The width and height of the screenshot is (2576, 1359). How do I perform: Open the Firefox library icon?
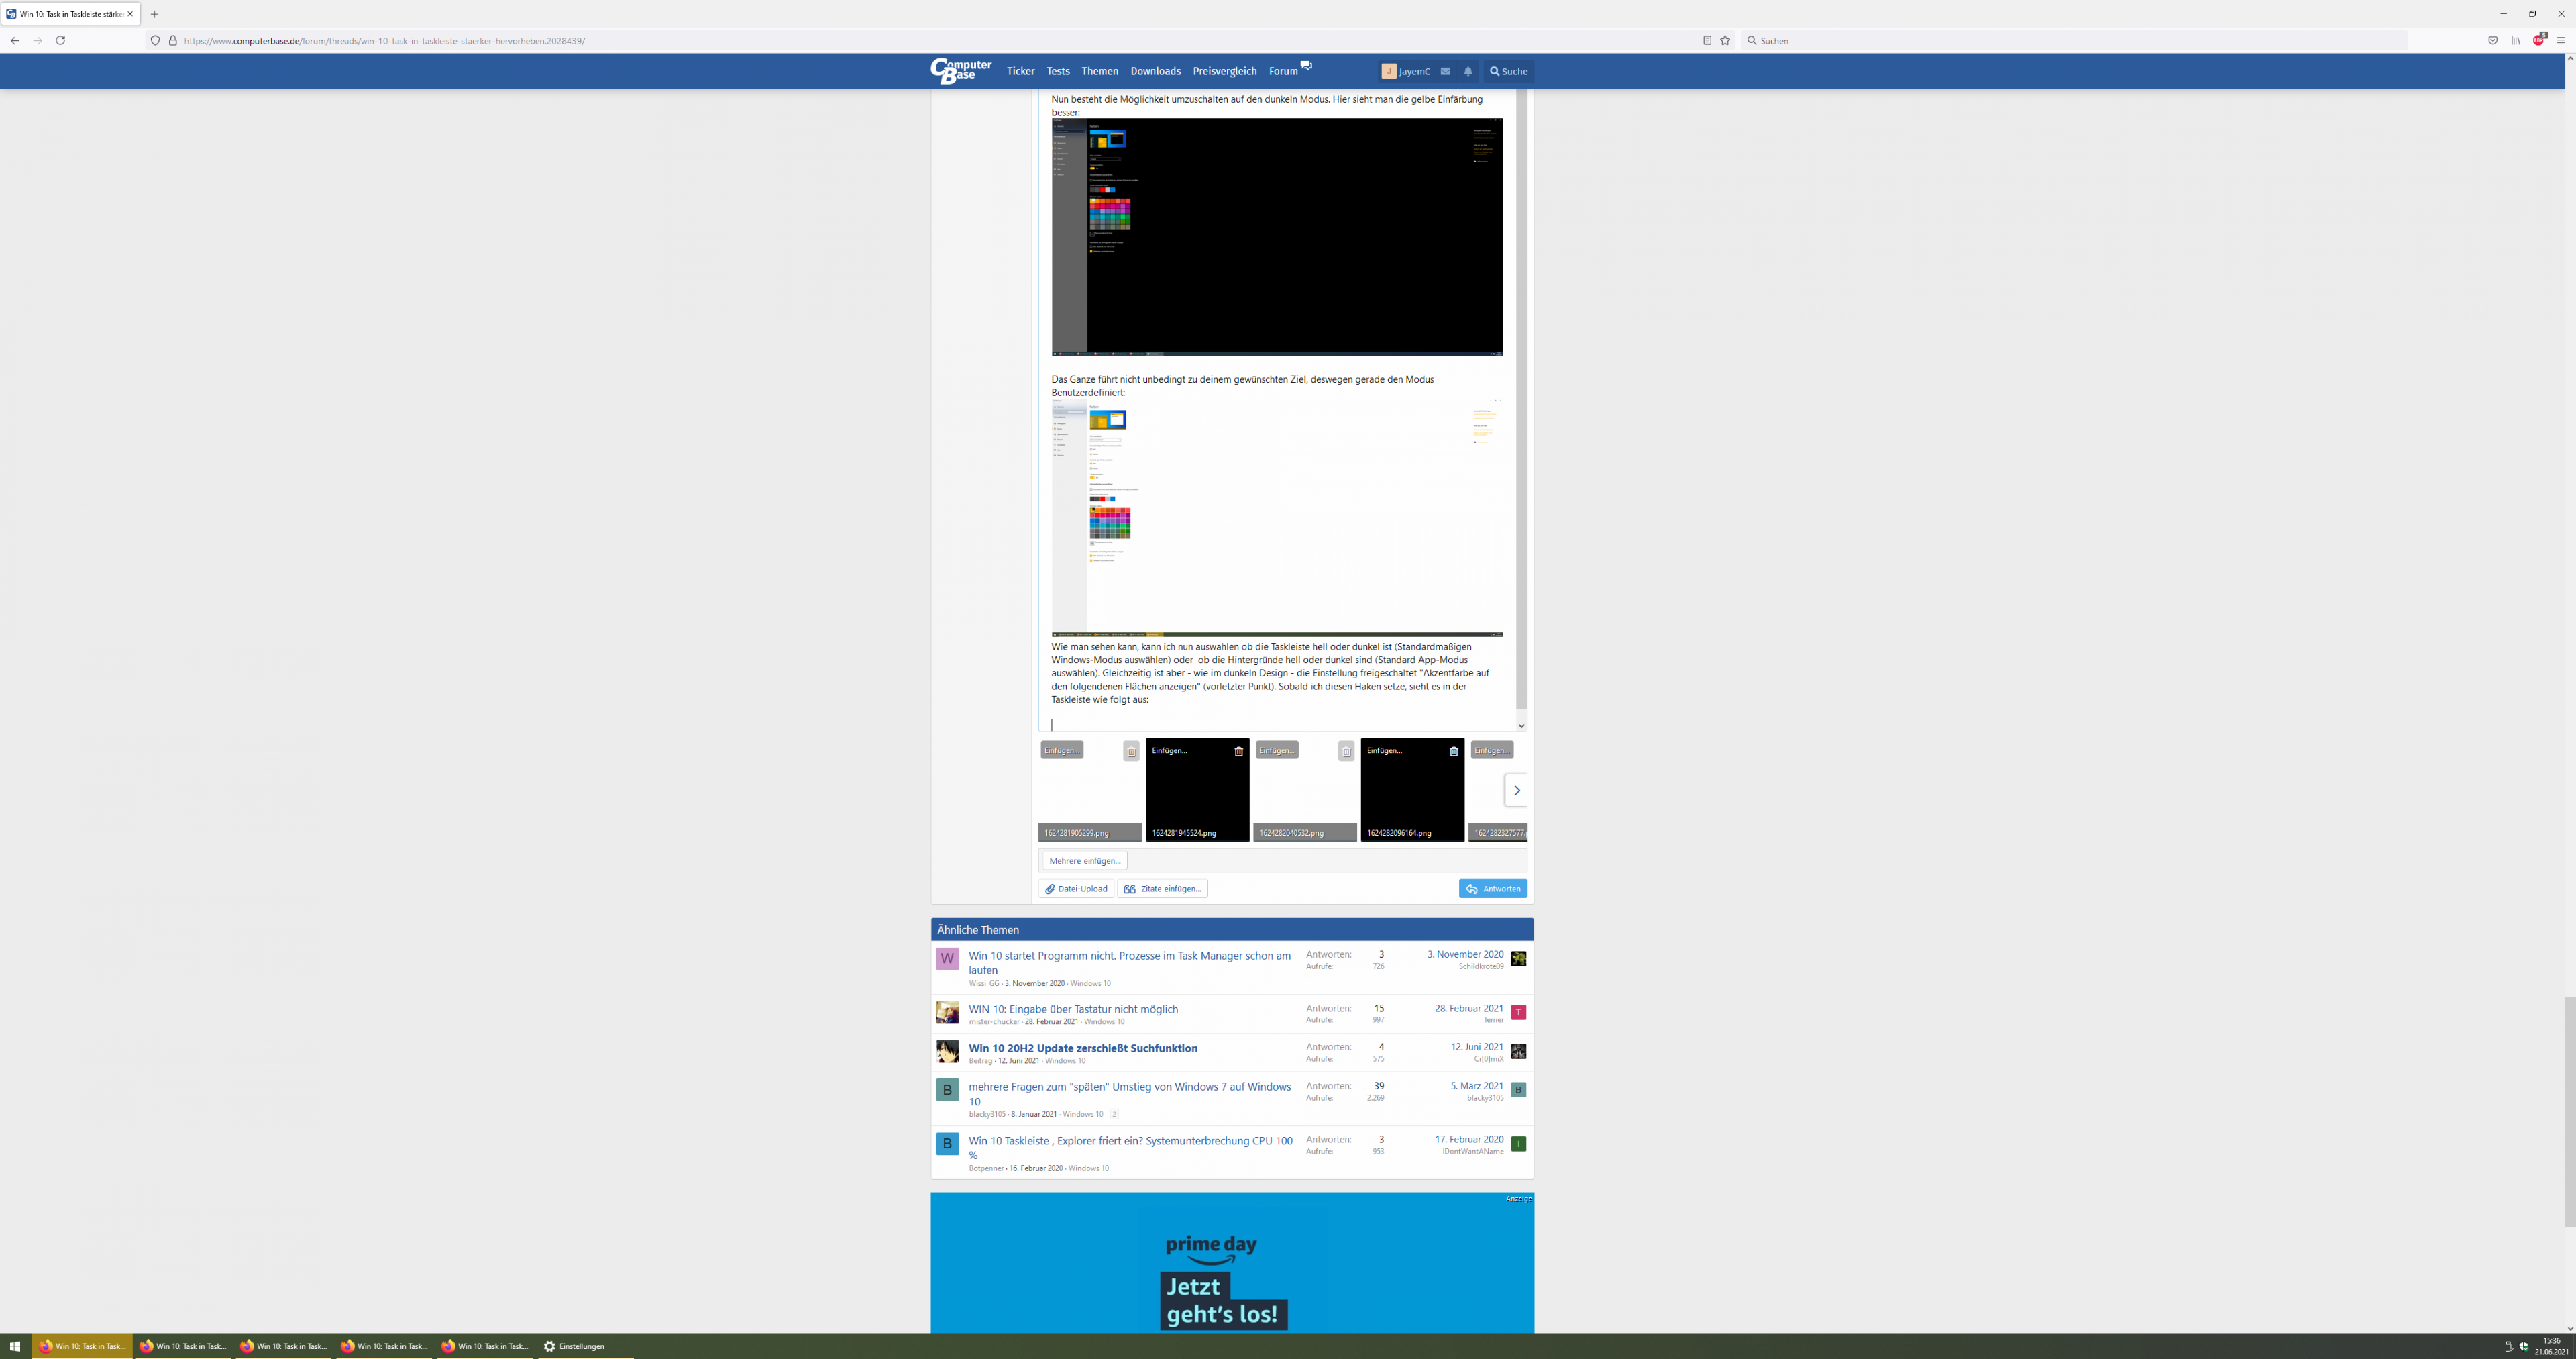[2516, 41]
